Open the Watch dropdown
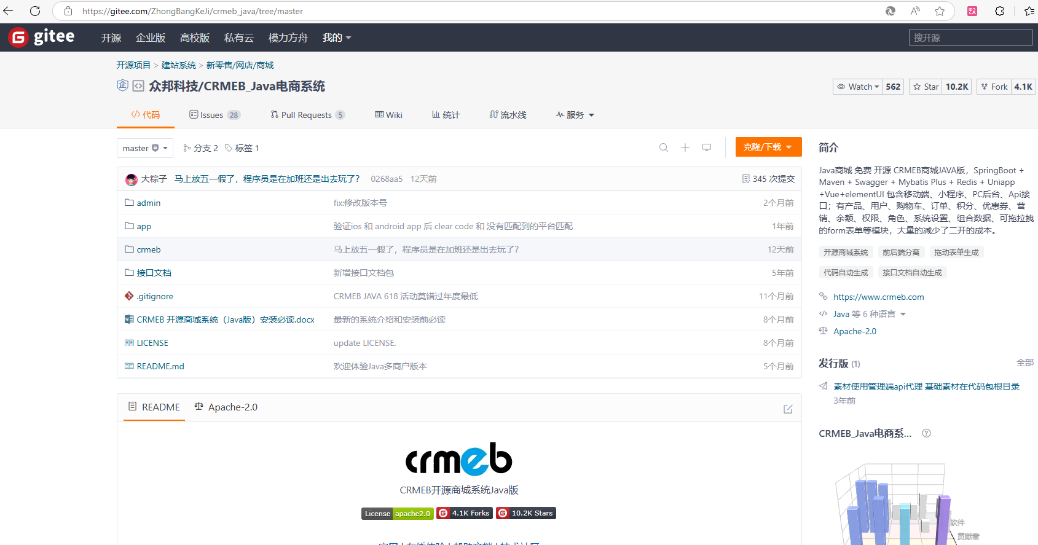 857,87
